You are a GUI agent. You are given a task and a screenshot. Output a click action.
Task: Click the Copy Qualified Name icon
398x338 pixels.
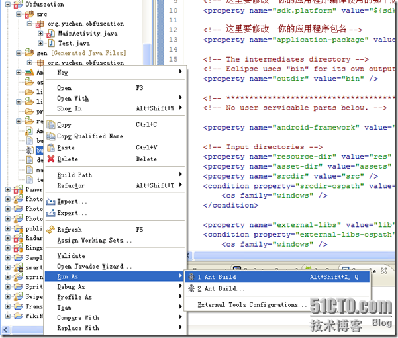click(x=51, y=136)
